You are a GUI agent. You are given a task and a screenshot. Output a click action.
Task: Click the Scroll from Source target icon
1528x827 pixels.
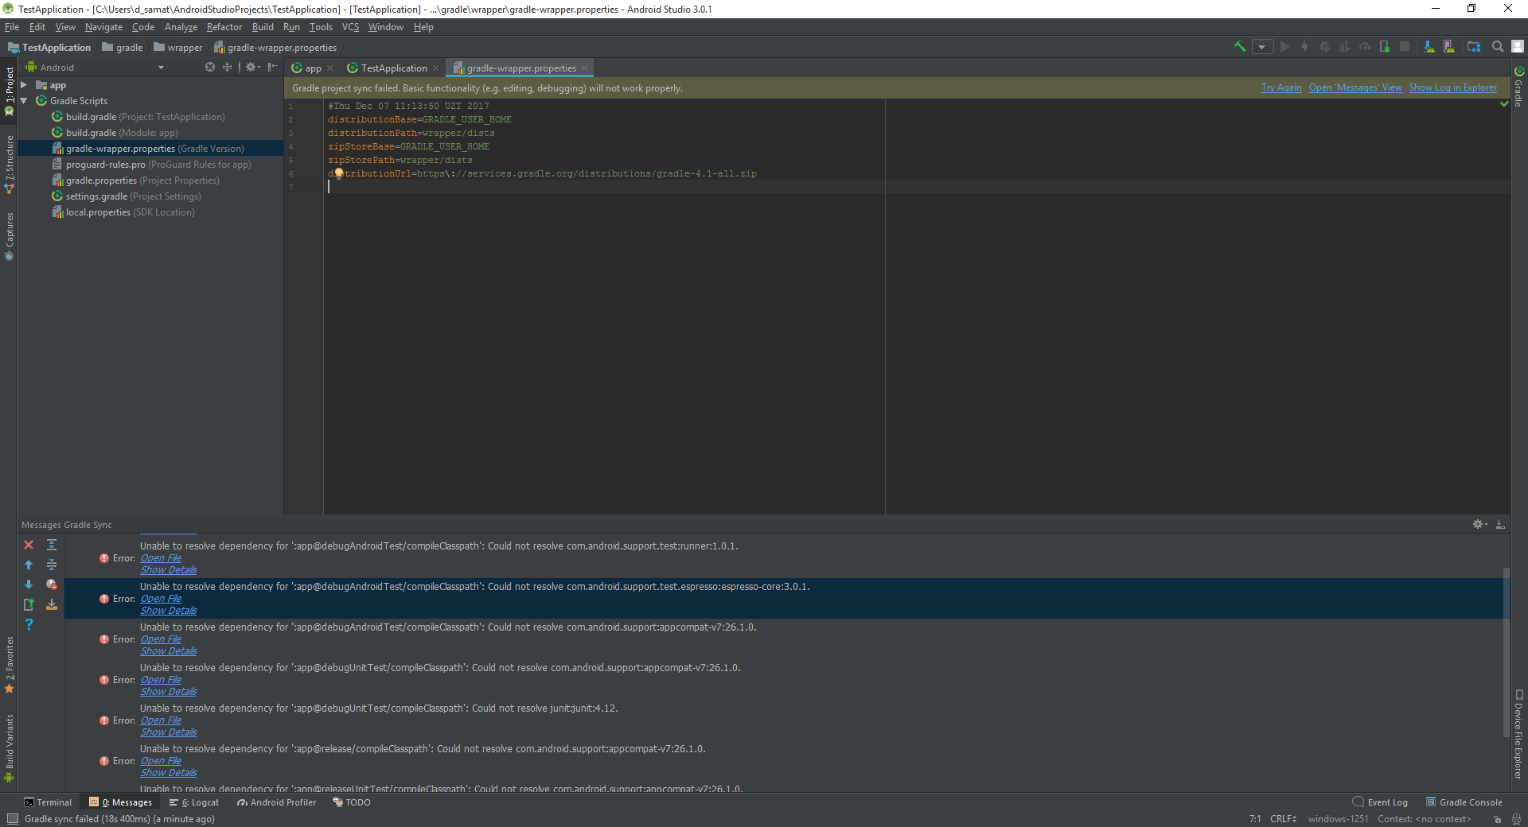click(x=210, y=68)
